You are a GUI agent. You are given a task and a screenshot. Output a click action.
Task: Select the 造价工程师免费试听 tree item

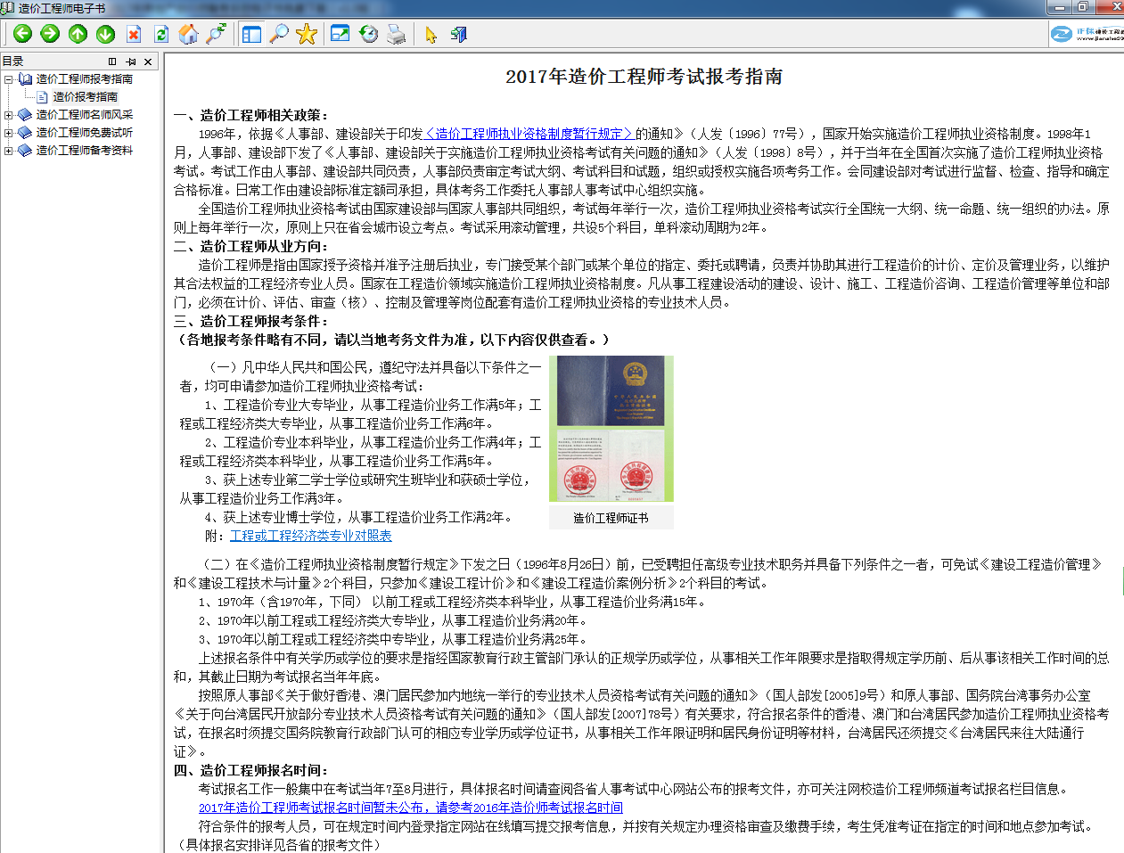84,132
